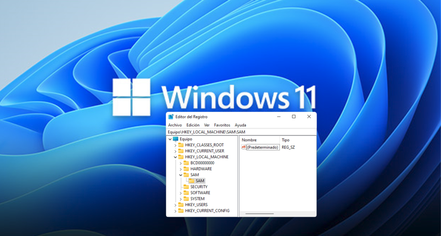Click the HKEY_CURRENT_CONFIG folder icon
Image resolution: width=441 pixels, height=236 pixels.
pyautogui.click(x=181, y=211)
